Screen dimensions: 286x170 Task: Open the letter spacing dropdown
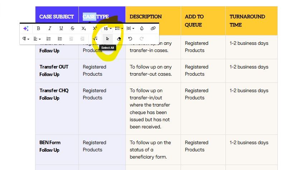coord(130,28)
